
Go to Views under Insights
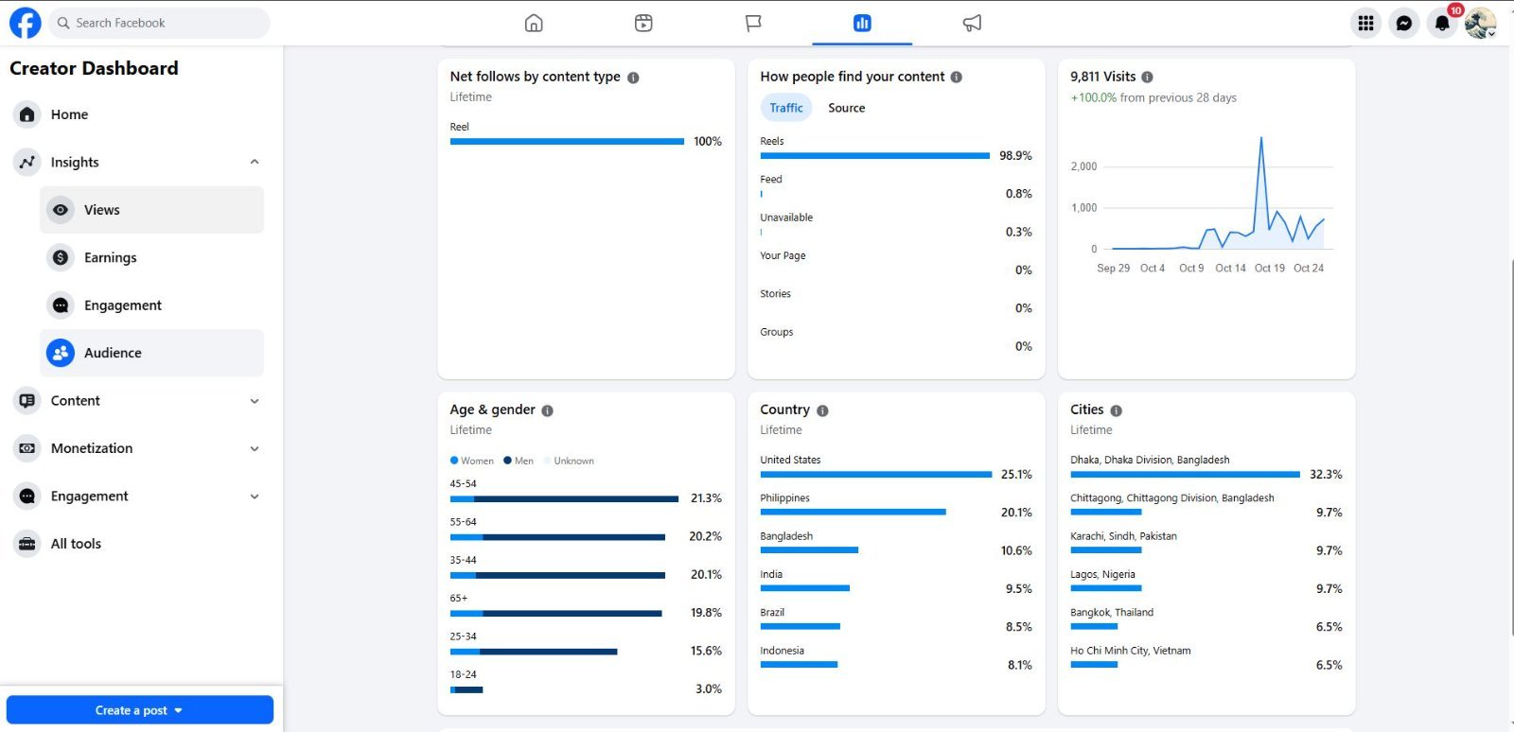(151, 210)
